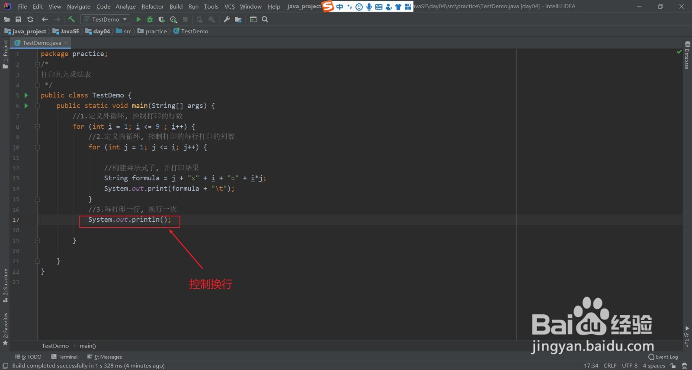Click the 4 spaces indent setting
This screenshot has width=692, height=370.
(x=654, y=366)
